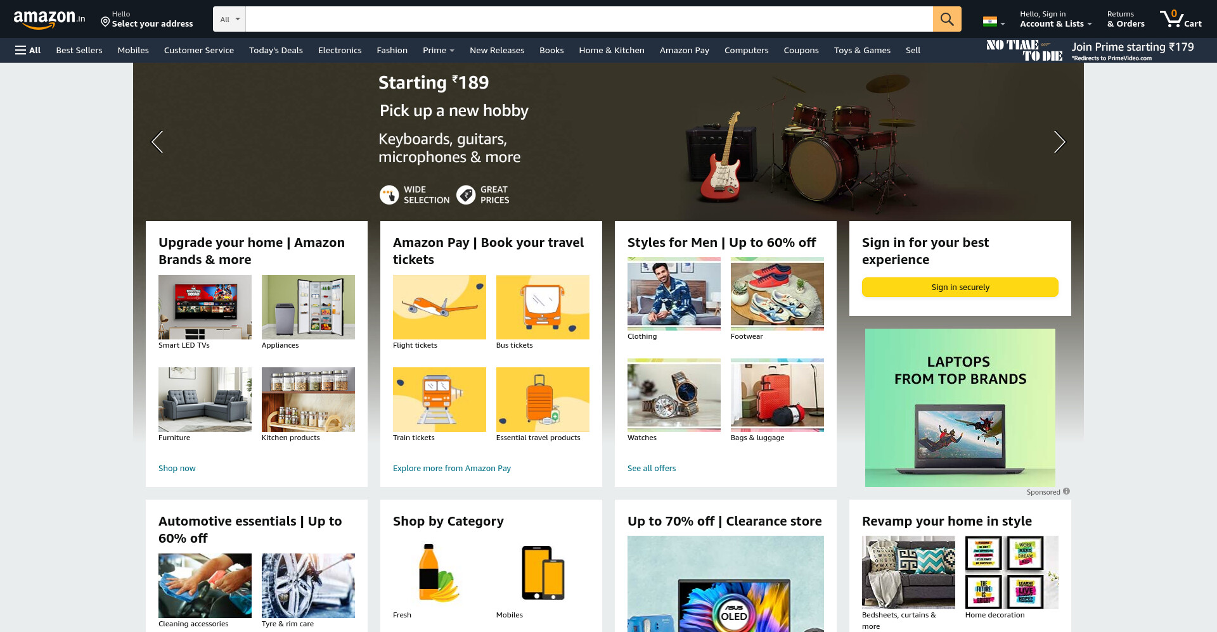This screenshot has height=632, width=1217.
Task: Open Computers nav item
Action: pos(746,50)
